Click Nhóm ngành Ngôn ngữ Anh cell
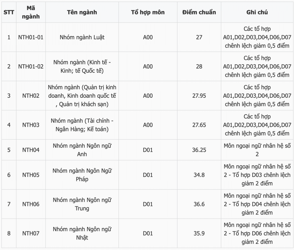Screen dimensions: 294x250 [82, 150]
